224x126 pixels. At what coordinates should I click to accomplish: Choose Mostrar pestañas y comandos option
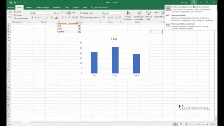click(x=190, y=26)
